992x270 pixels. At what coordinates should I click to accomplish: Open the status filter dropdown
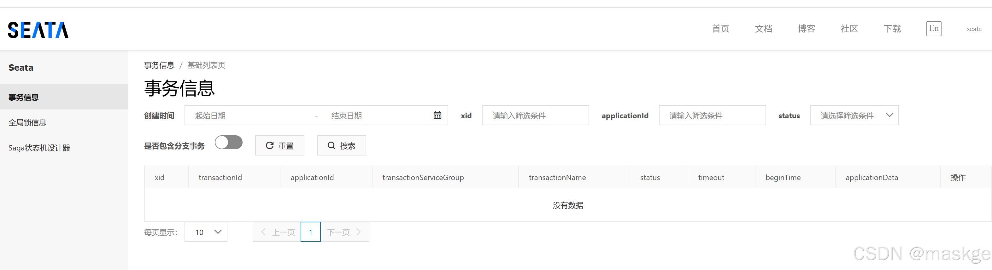click(x=854, y=115)
